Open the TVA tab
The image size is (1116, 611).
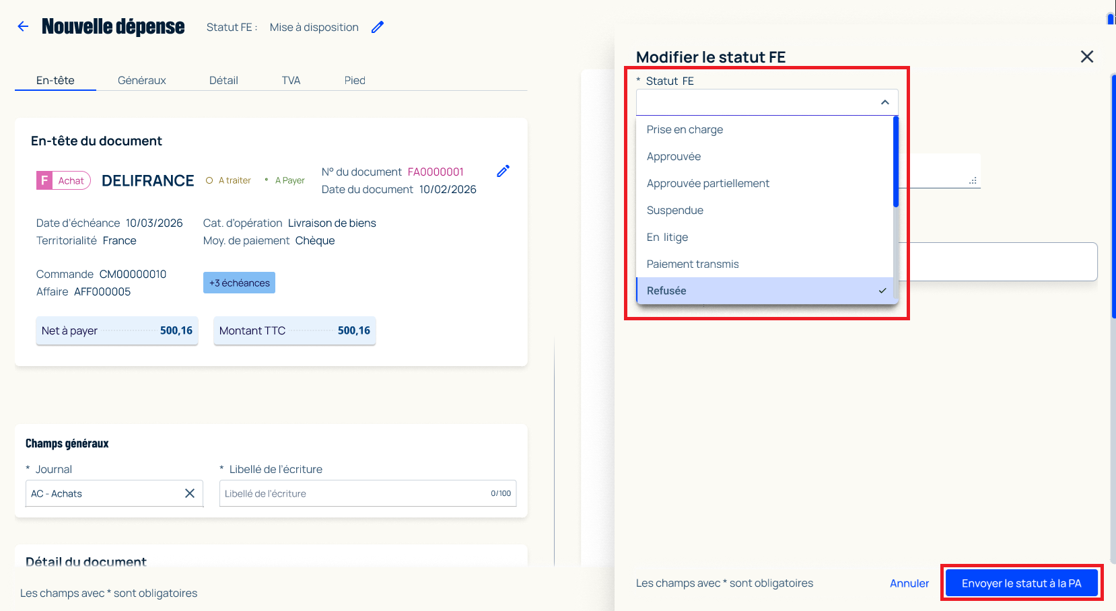pos(291,80)
